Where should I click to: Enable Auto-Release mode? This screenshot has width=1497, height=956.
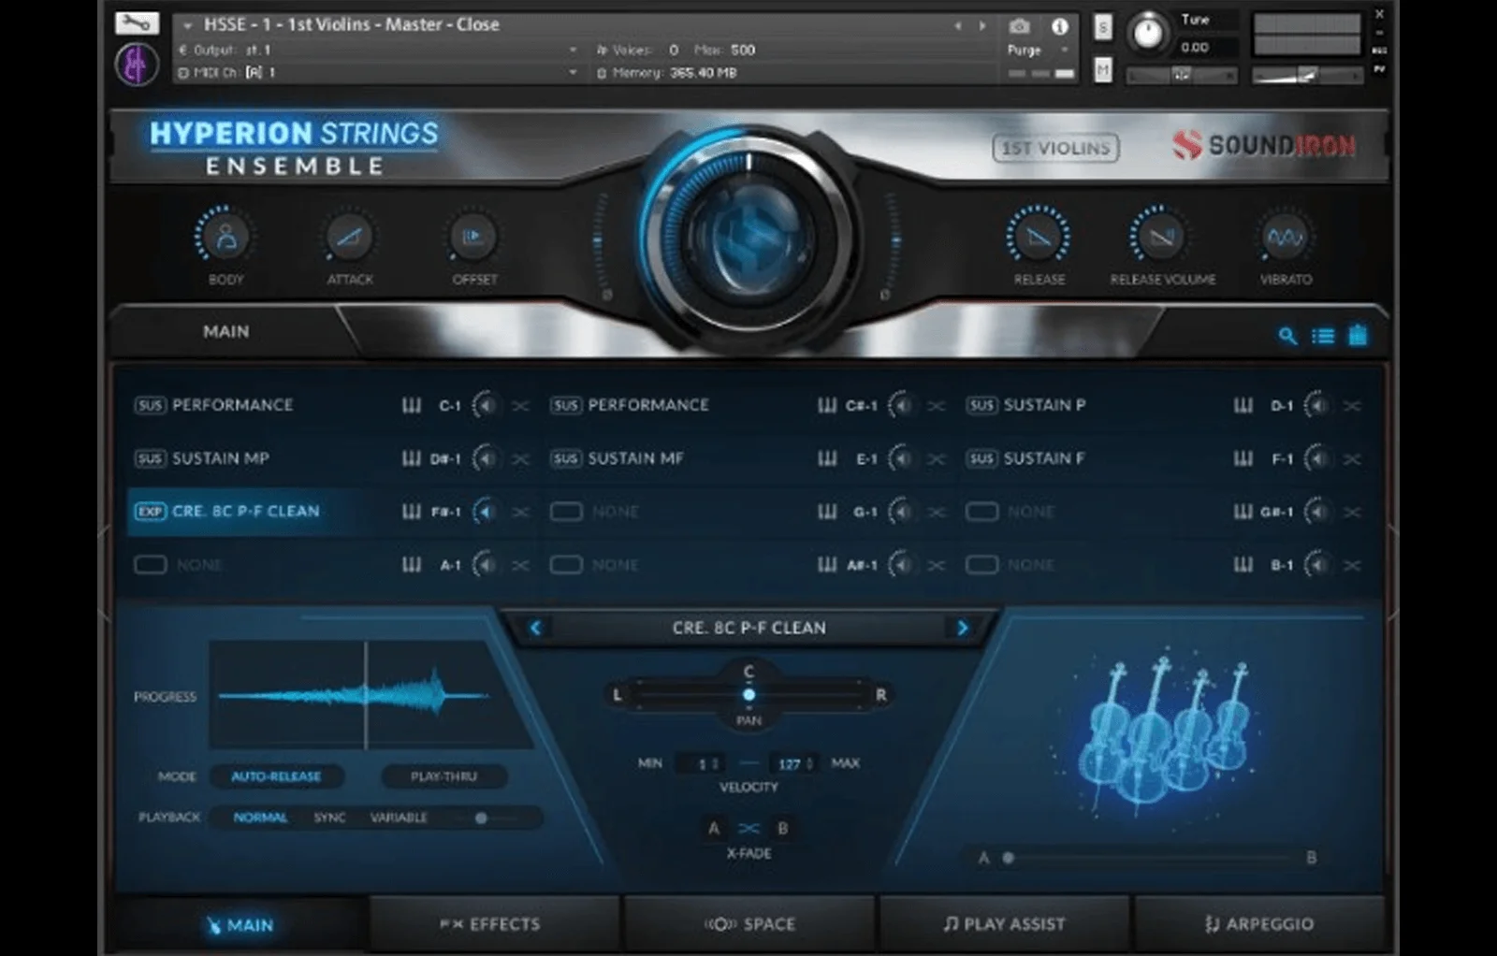coord(276,776)
